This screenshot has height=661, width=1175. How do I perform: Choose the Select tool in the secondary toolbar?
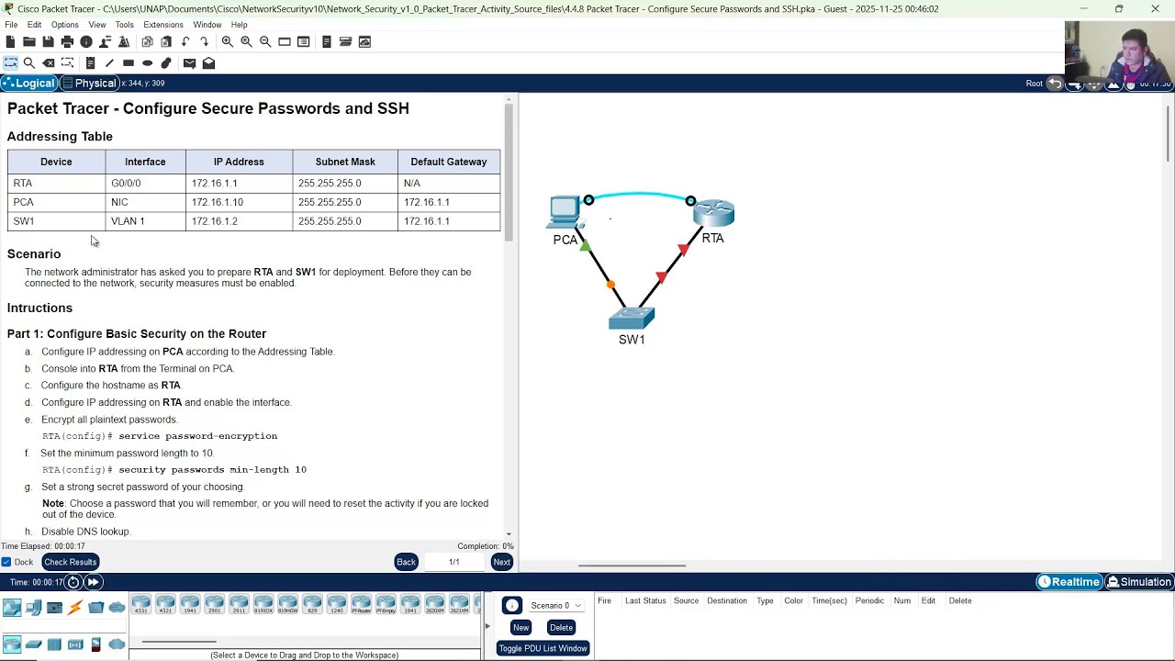[x=10, y=62]
